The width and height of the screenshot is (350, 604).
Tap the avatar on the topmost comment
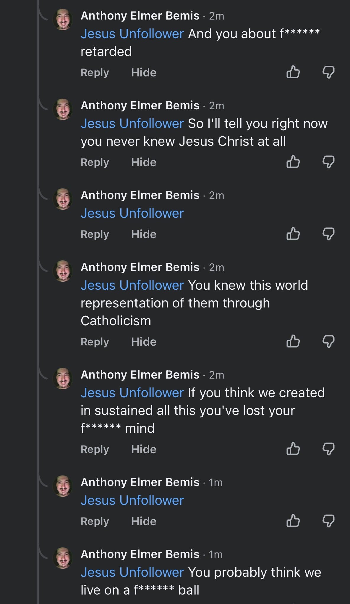(x=63, y=20)
